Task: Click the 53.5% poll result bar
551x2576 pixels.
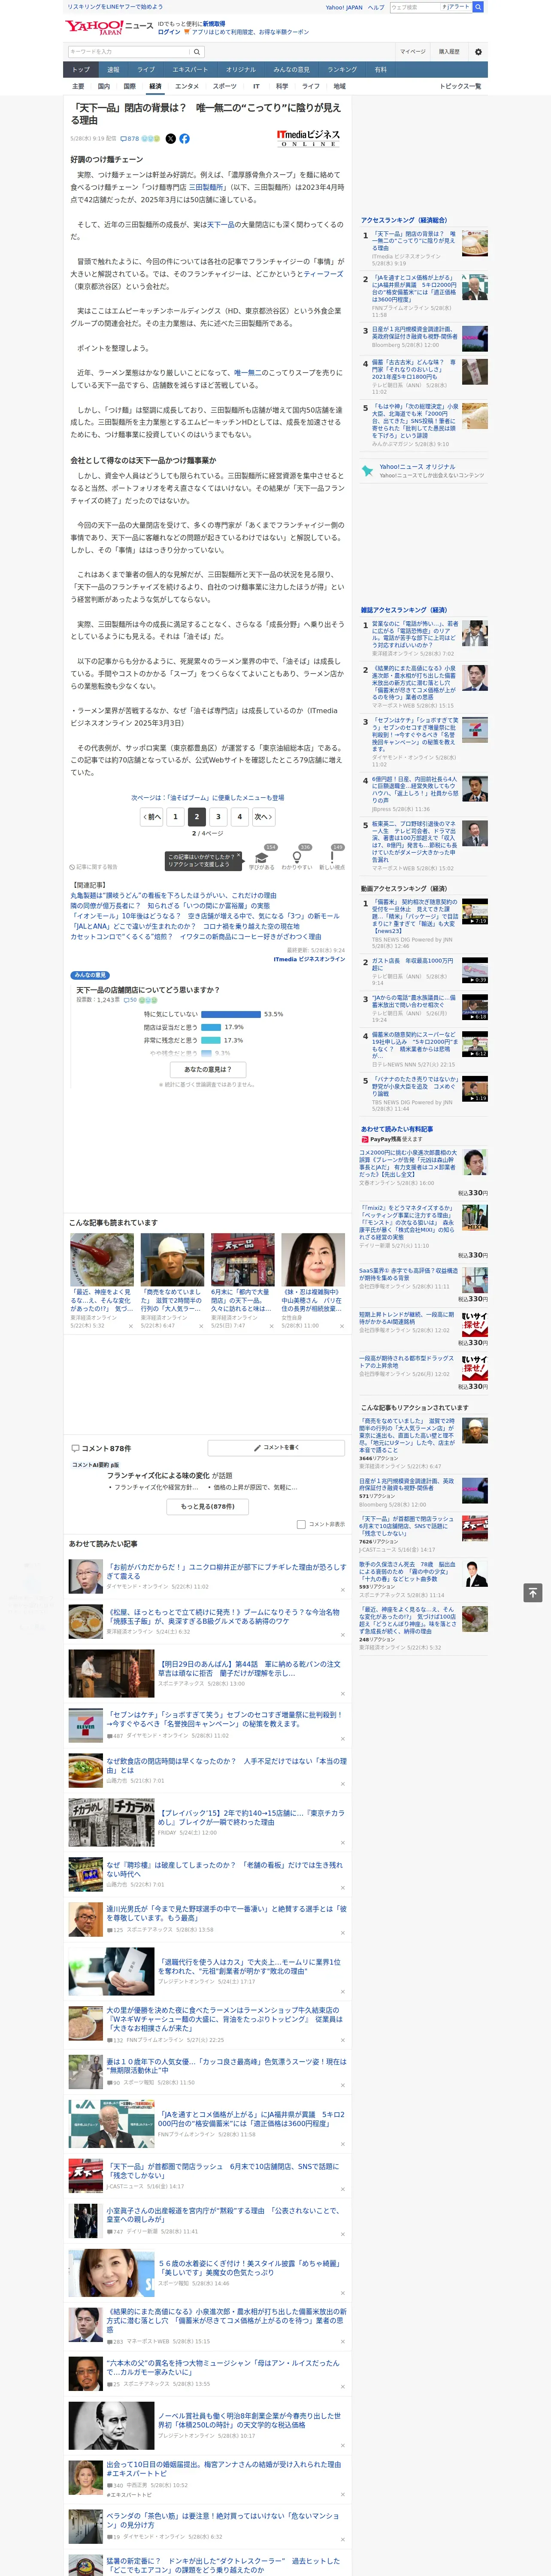Action: (230, 1014)
